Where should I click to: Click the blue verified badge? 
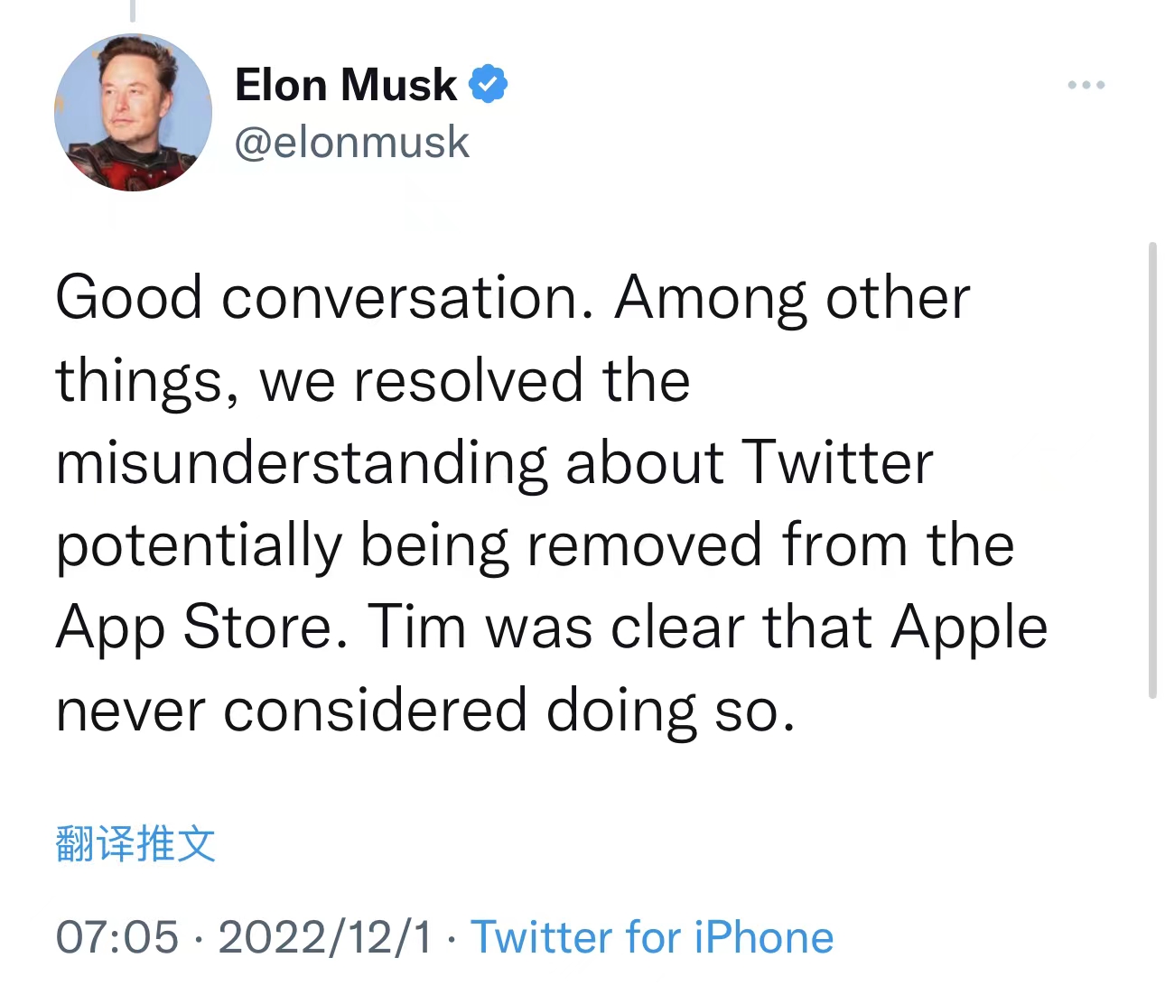(489, 84)
